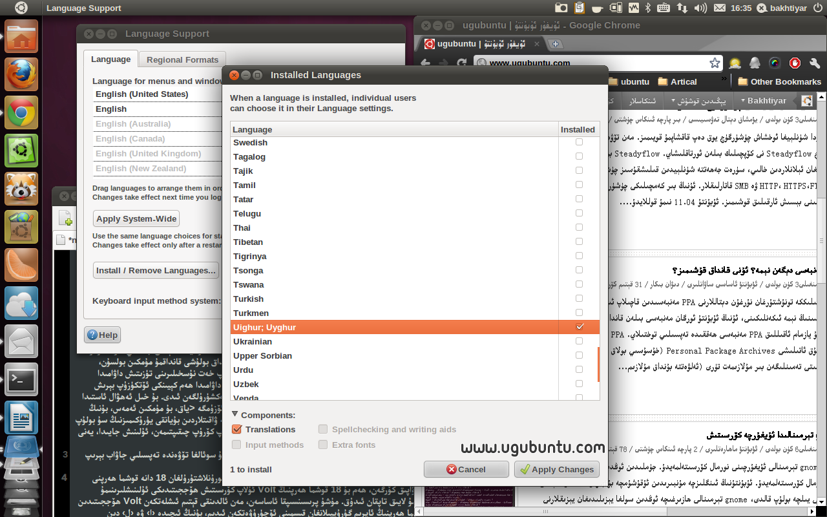Open LibreOffice Writer from the launcher
The image size is (827, 517).
click(x=21, y=417)
